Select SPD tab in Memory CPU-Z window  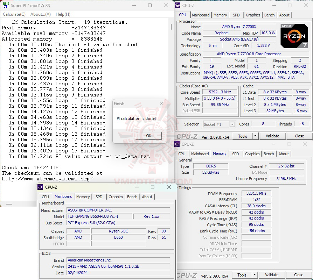(235, 154)
